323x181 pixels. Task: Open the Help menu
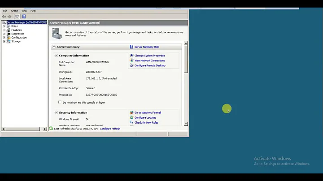tap(33, 11)
